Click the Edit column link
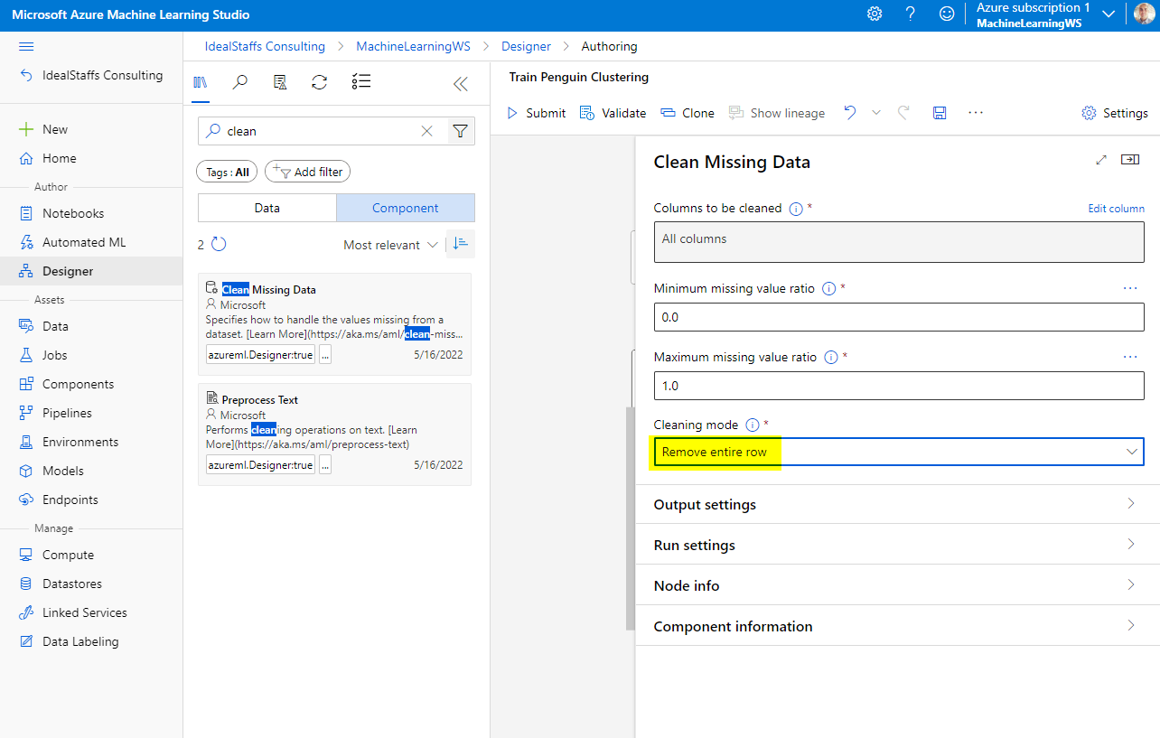Screen dimensions: 1160x738 [1116, 209]
